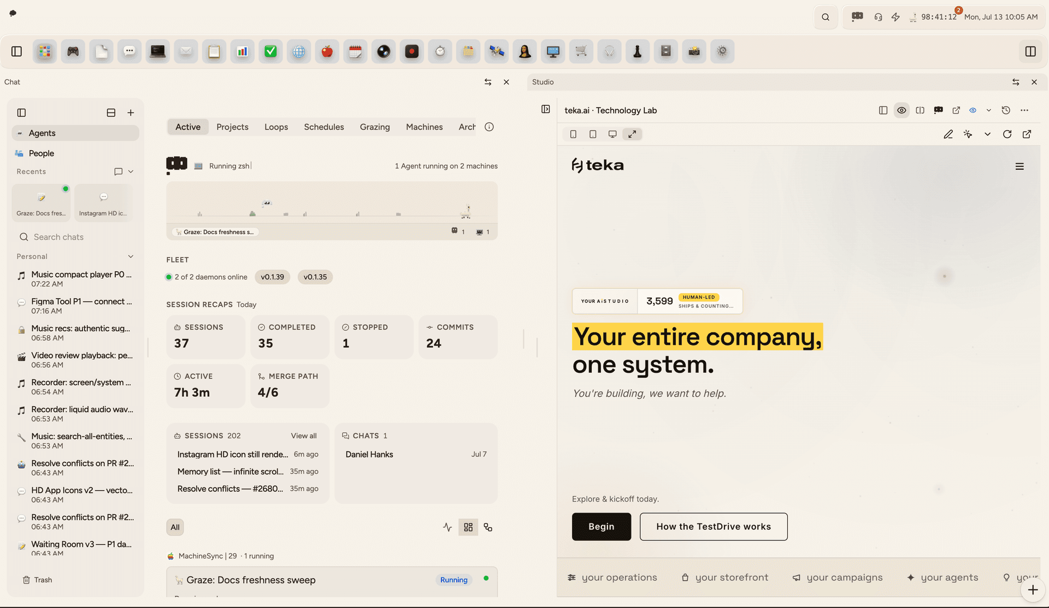The height and width of the screenshot is (608, 1049).
Task: Switch to the Schedules tab
Action: 323,127
